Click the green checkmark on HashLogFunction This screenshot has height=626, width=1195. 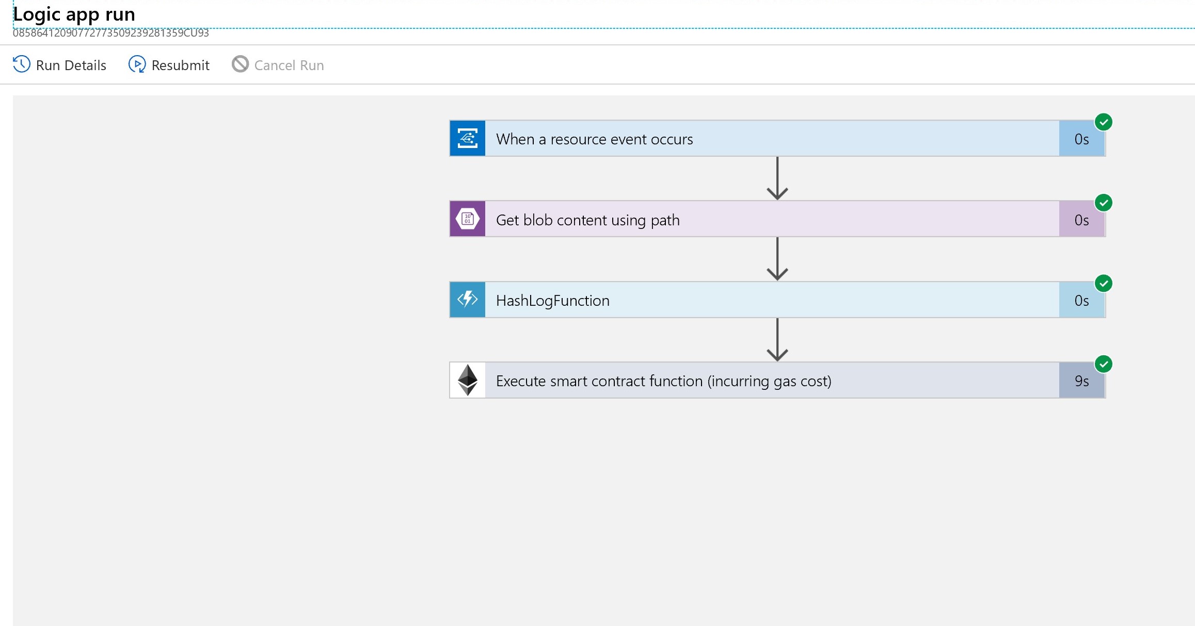click(1103, 284)
